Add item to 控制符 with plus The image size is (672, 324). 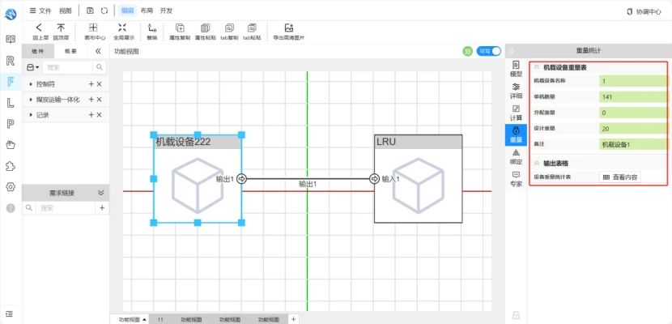coord(91,84)
